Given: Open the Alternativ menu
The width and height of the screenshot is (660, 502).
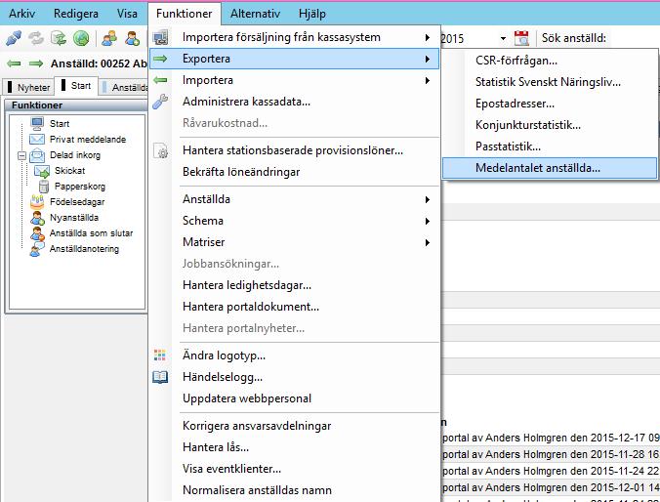Looking at the screenshot, I should (x=255, y=14).
